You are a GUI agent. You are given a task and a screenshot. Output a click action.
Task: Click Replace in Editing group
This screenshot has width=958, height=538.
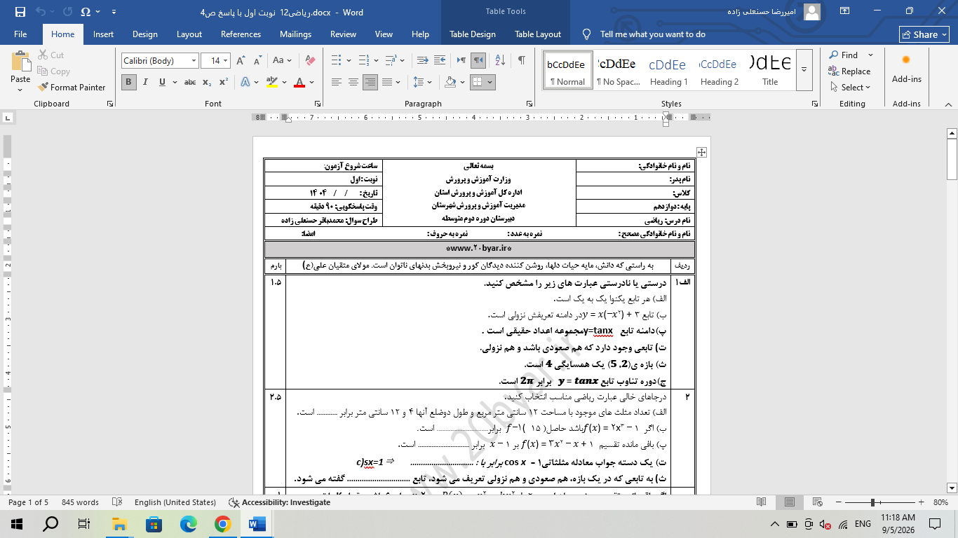849,71
